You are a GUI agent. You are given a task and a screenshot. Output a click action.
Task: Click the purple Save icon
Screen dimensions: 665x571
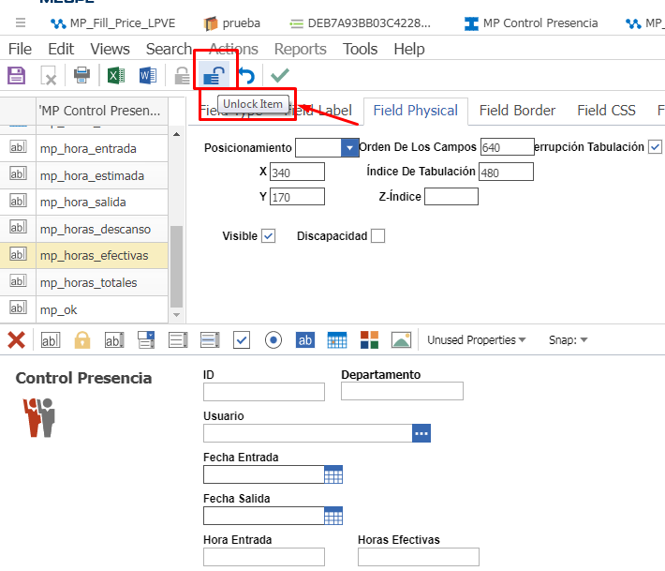[x=16, y=76]
